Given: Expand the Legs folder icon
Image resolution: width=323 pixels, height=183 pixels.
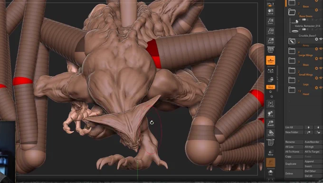Looking at the screenshot, I should click(x=292, y=80).
